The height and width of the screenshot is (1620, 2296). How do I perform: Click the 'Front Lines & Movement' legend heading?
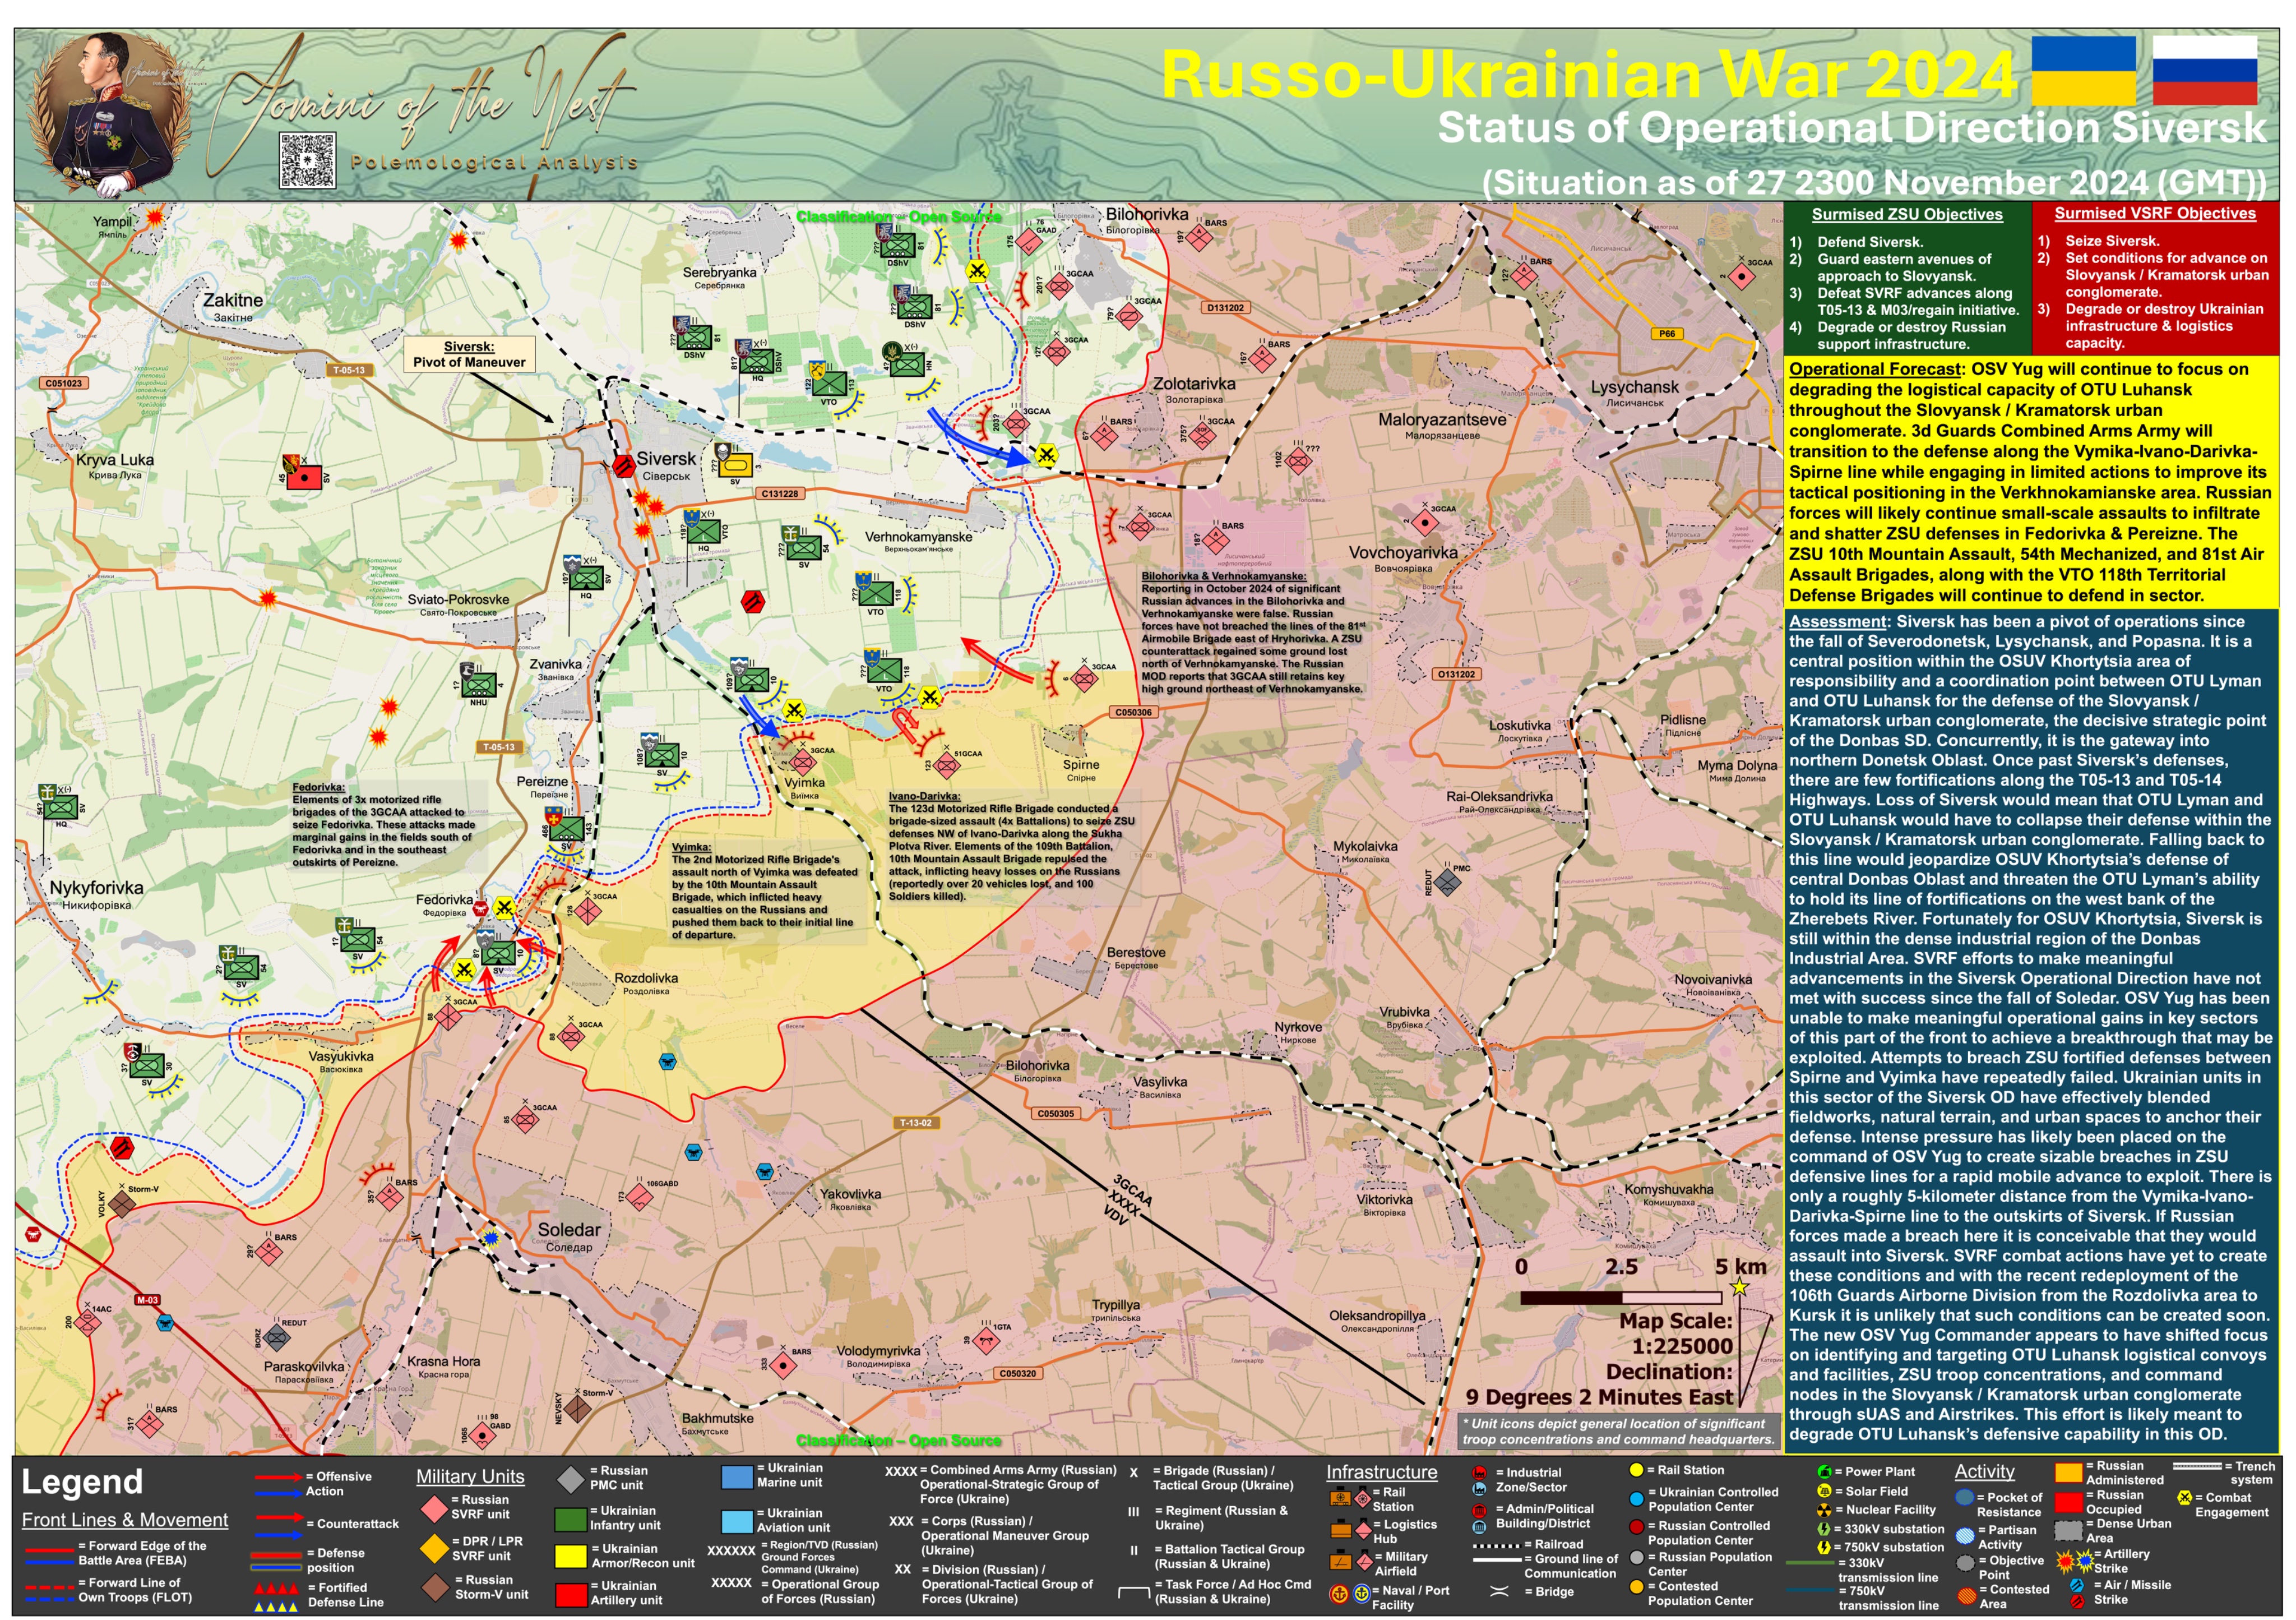click(125, 1520)
